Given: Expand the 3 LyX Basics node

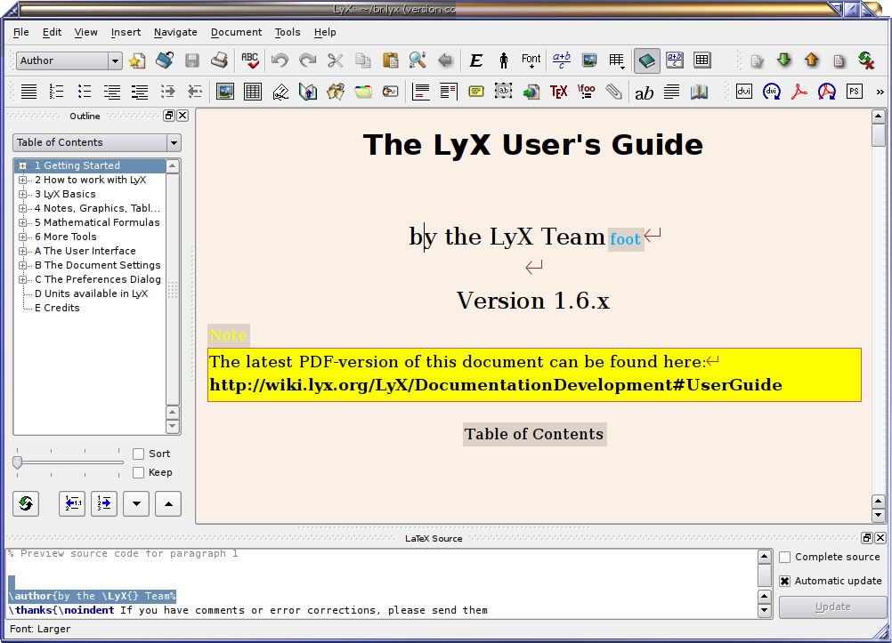Looking at the screenshot, I should coord(23,195).
